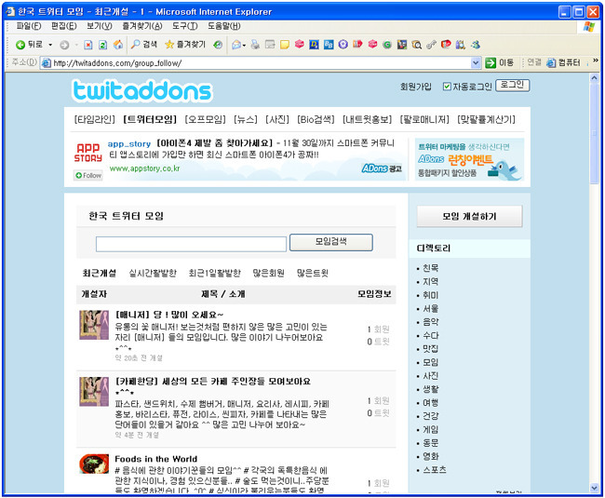Go to the [팔로매니저] nav item
This screenshot has height=498, width=605.
click(x=424, y=119)
